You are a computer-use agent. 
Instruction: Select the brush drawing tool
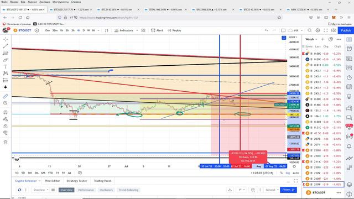[x=6, y=60]
